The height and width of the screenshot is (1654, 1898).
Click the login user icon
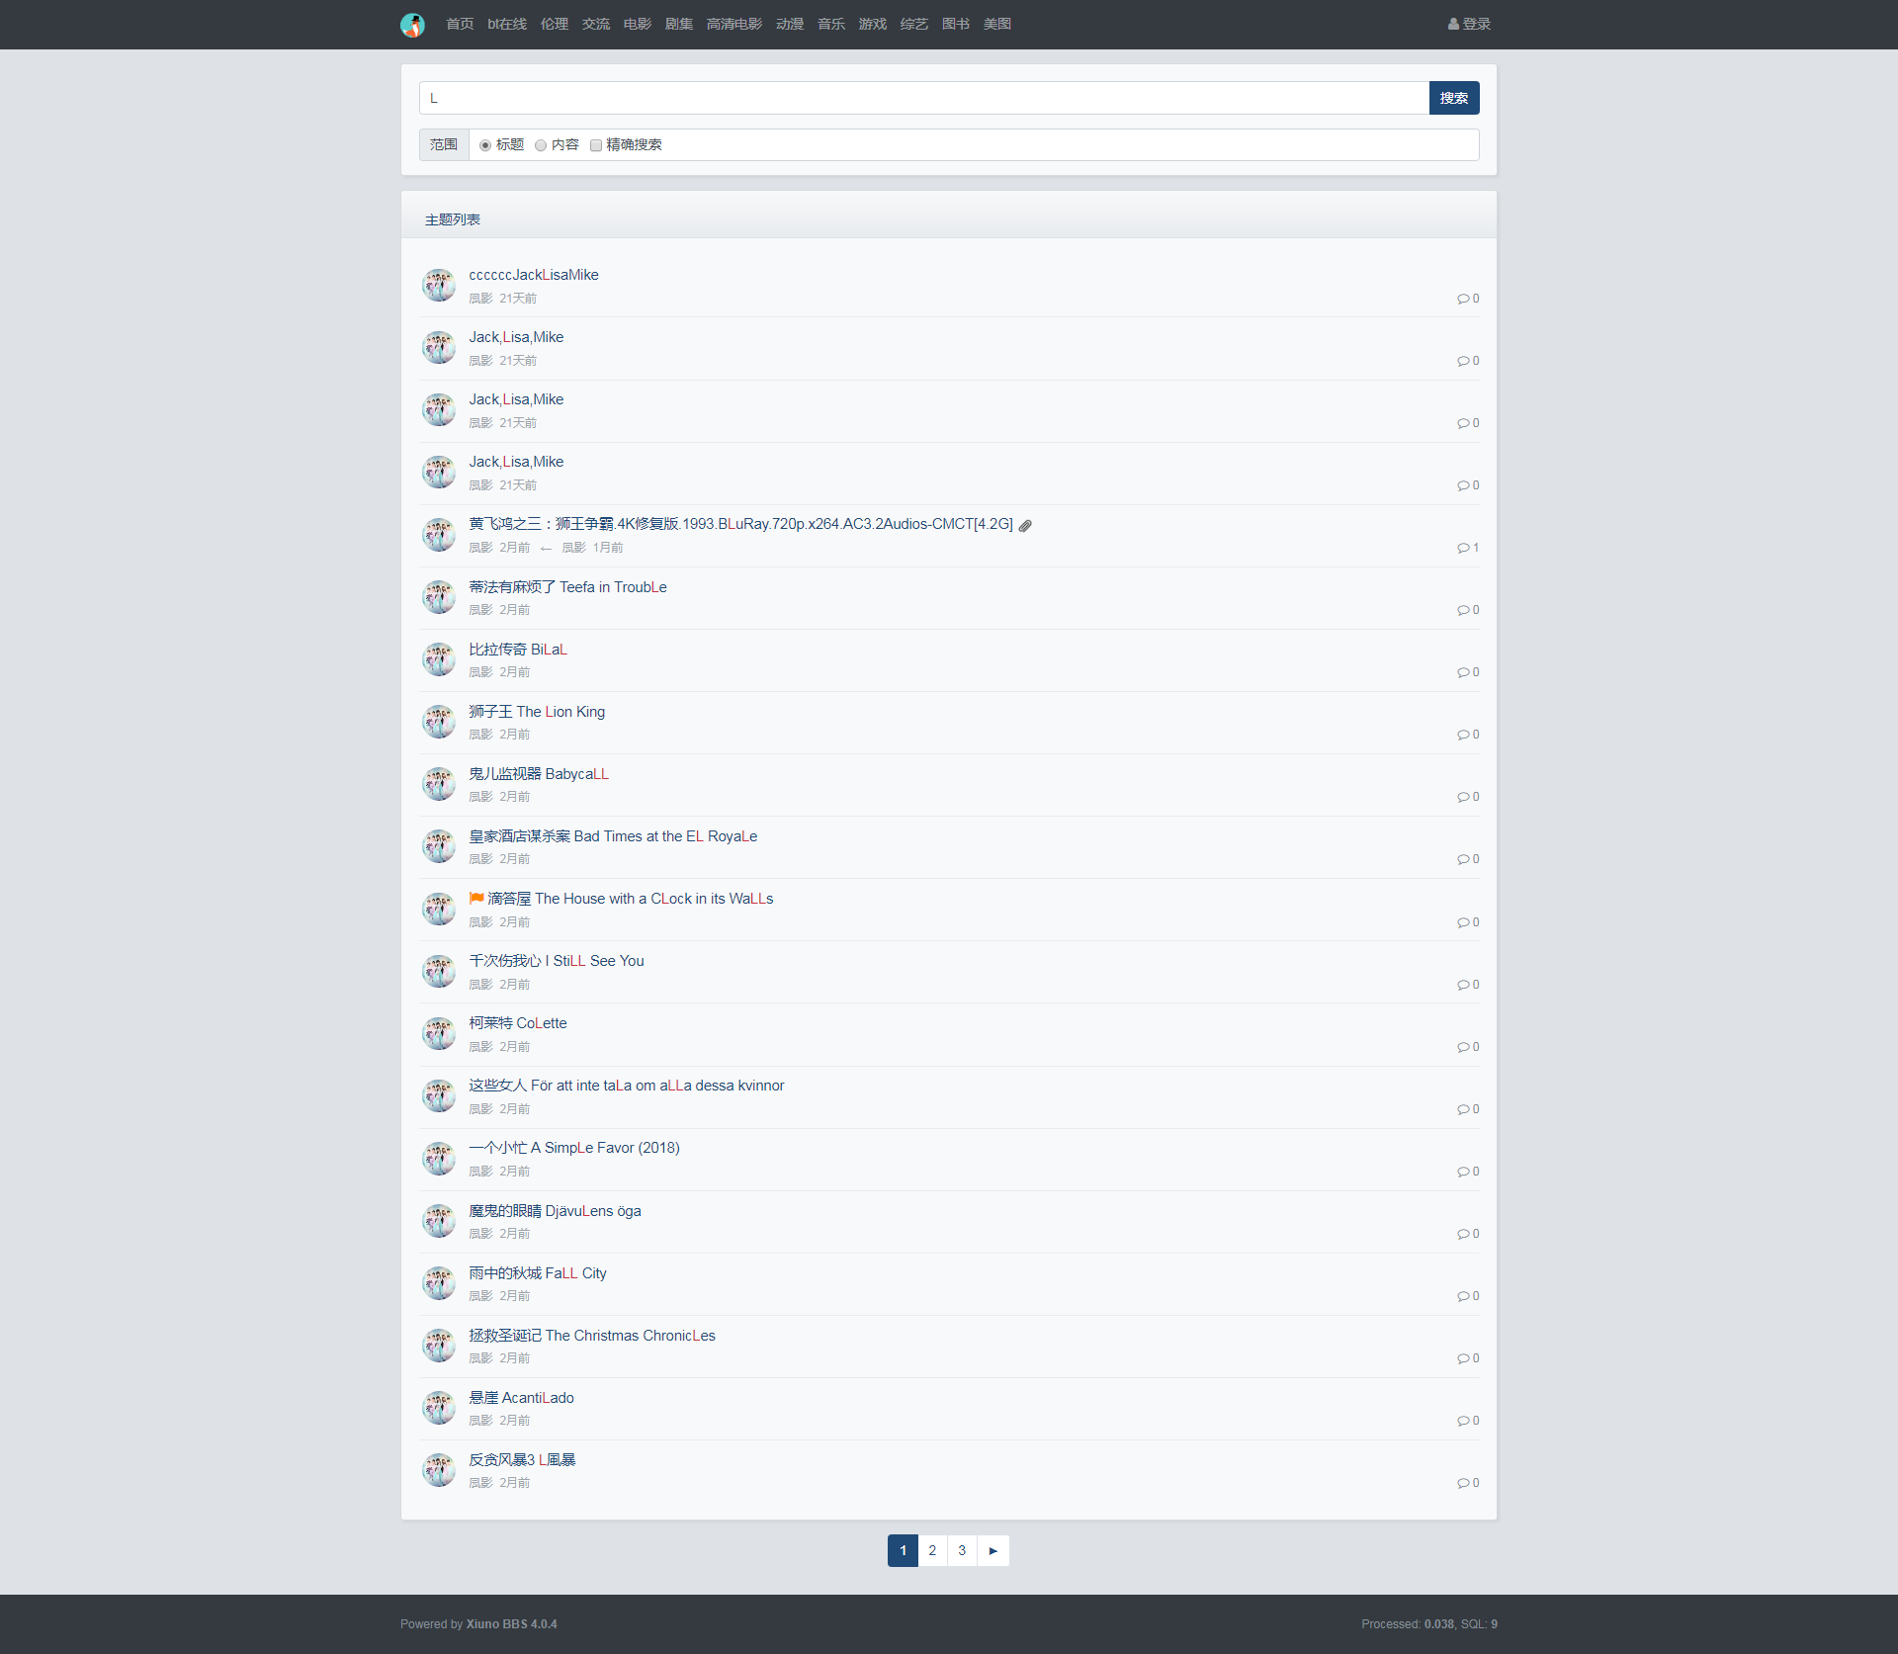coord(1453,25)
